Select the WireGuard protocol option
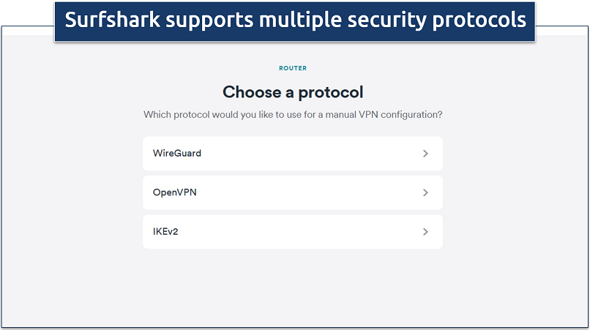590x330 pixels. point(292,154)
